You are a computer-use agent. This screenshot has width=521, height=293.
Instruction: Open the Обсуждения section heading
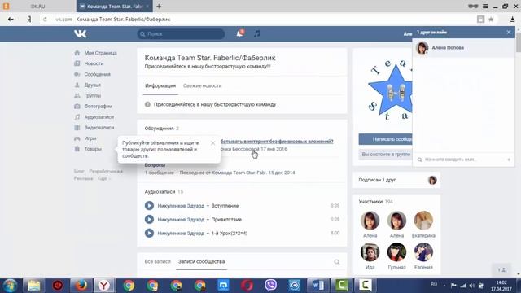tap(160, 129)
